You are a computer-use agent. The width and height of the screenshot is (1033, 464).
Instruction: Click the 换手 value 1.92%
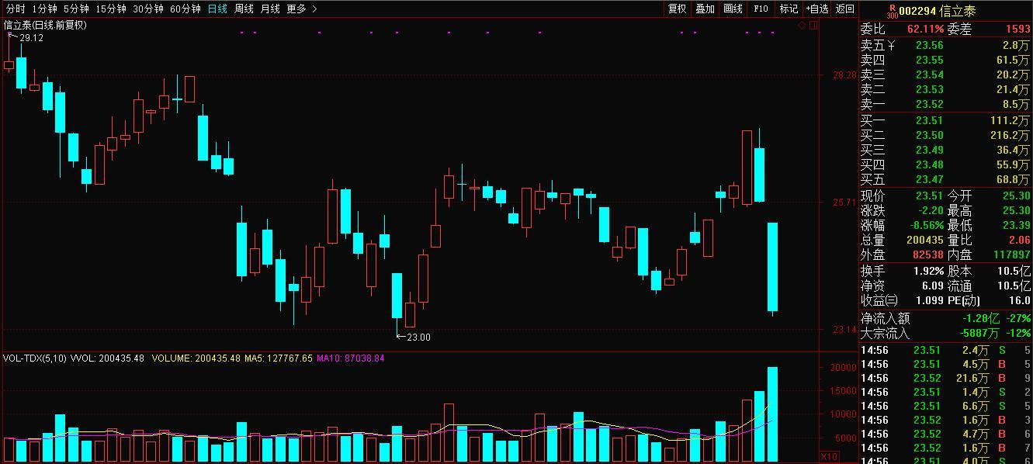(929, 272)
